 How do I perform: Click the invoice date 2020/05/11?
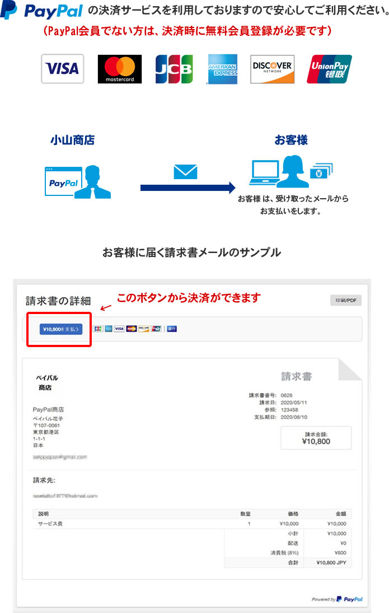(294, 403)
